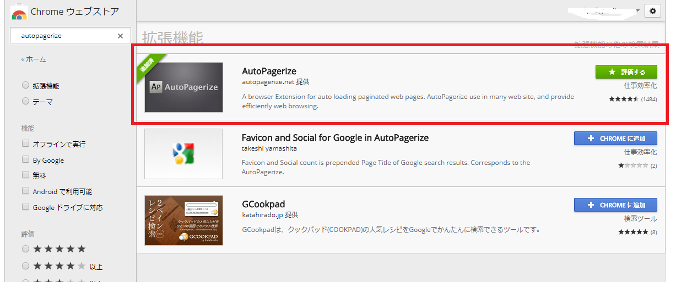The image size is (676, 282).
Task: Open the settings gear menu
Action: click(653, 11)
